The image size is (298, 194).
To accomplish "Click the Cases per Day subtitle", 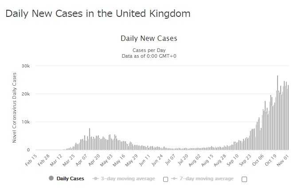I will coord(149,50).
